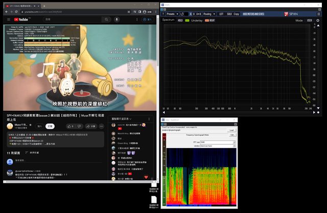Click the YouTube logo home link
Screen dimensions: 327x213
pos(22,19)
